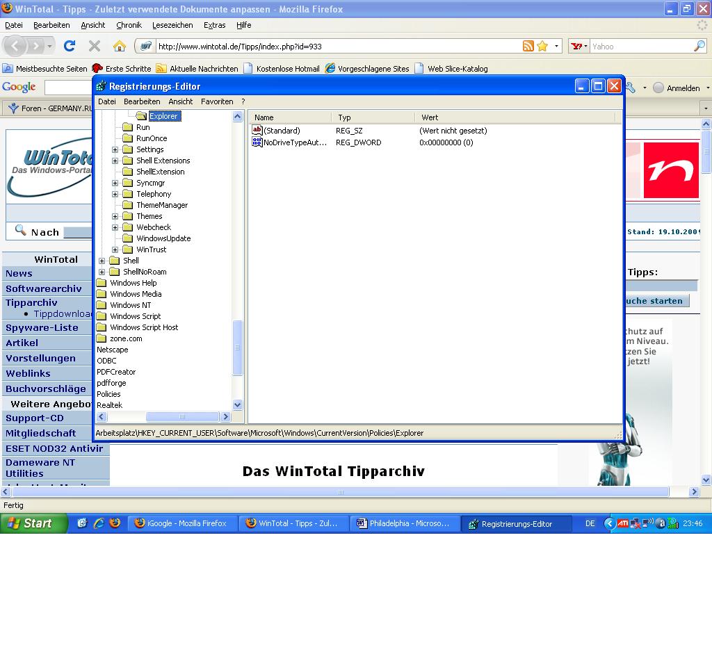Open Spyware-Liste in WinTotal sidebar

point(42,327)
